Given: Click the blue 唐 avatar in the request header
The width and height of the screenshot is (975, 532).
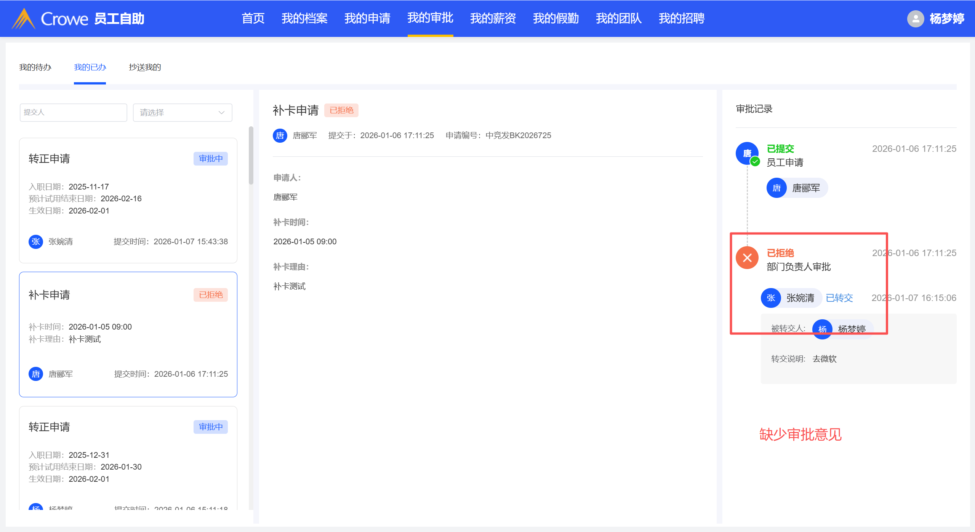Looking at the screenshot, I should [280, 135].
